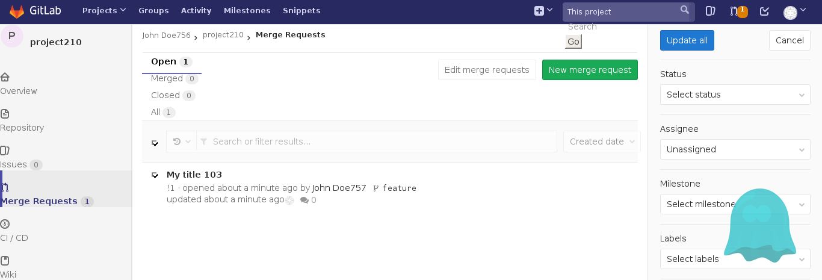822x280 pixels.
Task: Click the comments icon on My title 103
Action: pyautogui.click(x=304, y=200)
